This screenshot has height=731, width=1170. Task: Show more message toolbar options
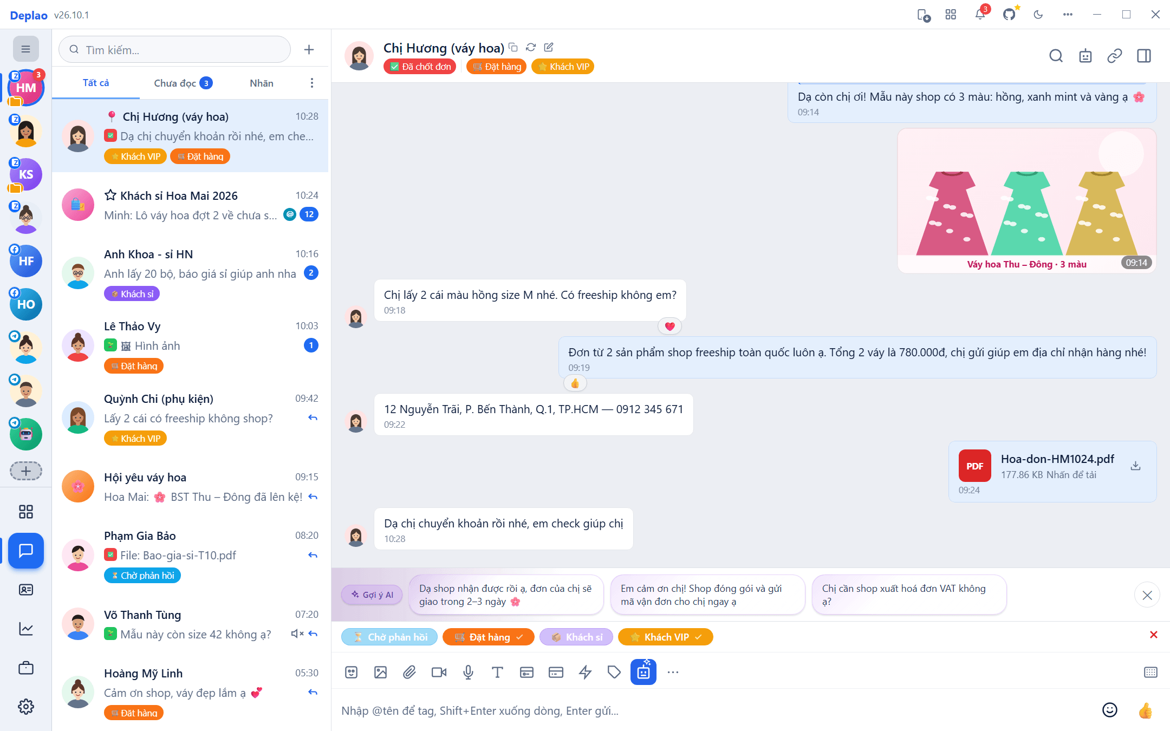pyautogui.click(x=673, y=673)
